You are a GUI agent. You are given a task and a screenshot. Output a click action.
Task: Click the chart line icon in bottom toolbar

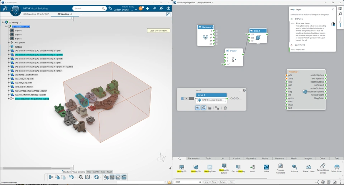118,177
